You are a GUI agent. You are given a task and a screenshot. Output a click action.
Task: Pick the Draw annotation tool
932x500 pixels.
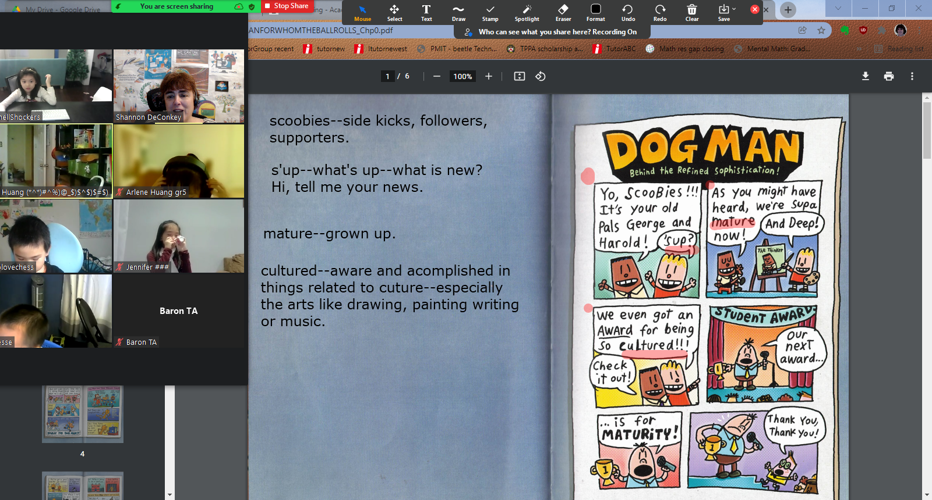tap(458, 13)
